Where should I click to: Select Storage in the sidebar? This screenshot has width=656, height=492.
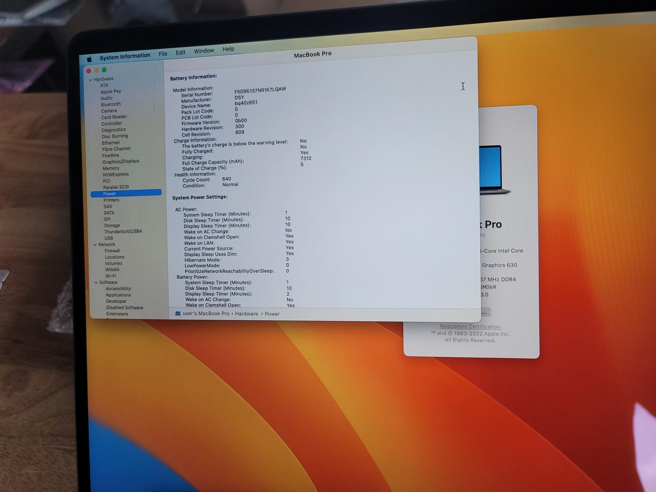[x=112, y=225]
